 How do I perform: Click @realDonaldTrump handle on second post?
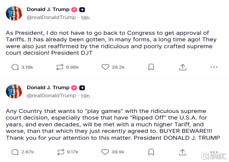click(x=51, y=95)
